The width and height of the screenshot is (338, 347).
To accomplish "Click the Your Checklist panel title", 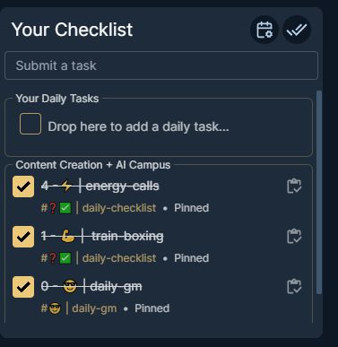I will (72, 30).
